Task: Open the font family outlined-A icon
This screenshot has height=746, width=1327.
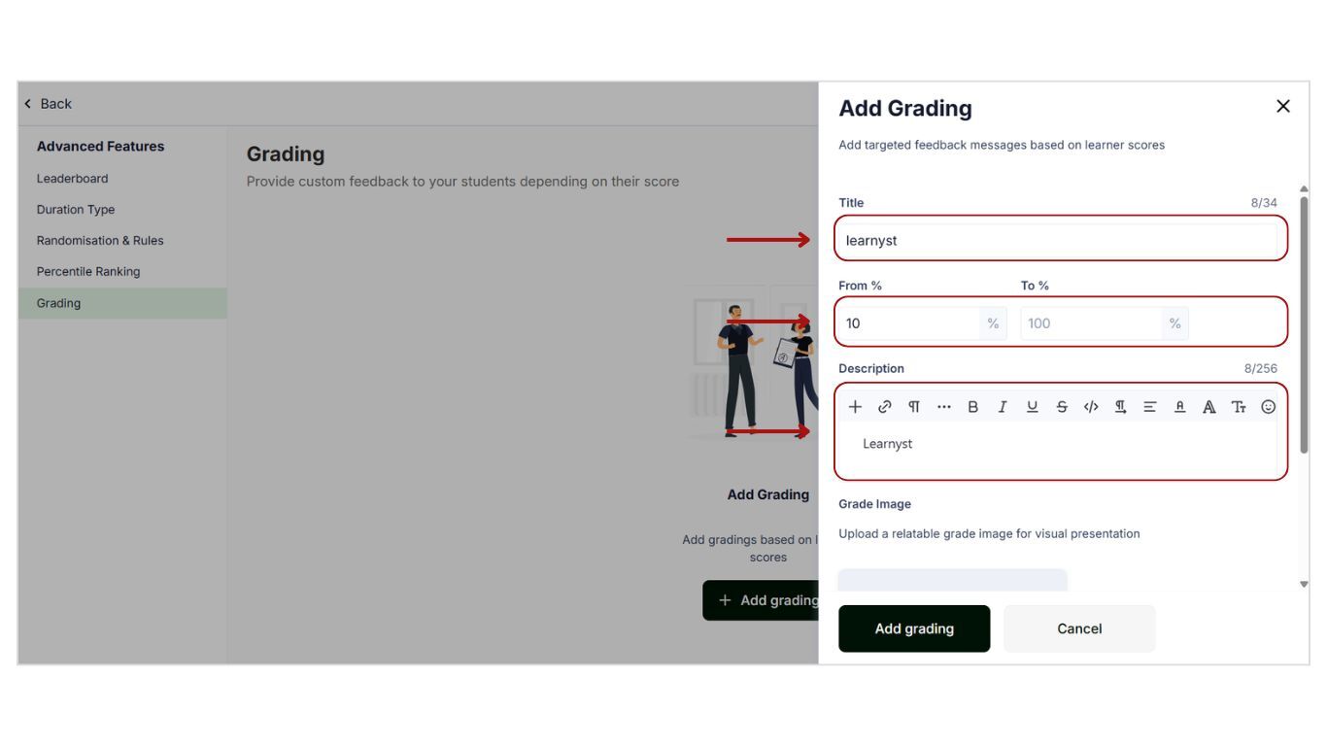Action: pyautogui.click(x=1209, y=407)
